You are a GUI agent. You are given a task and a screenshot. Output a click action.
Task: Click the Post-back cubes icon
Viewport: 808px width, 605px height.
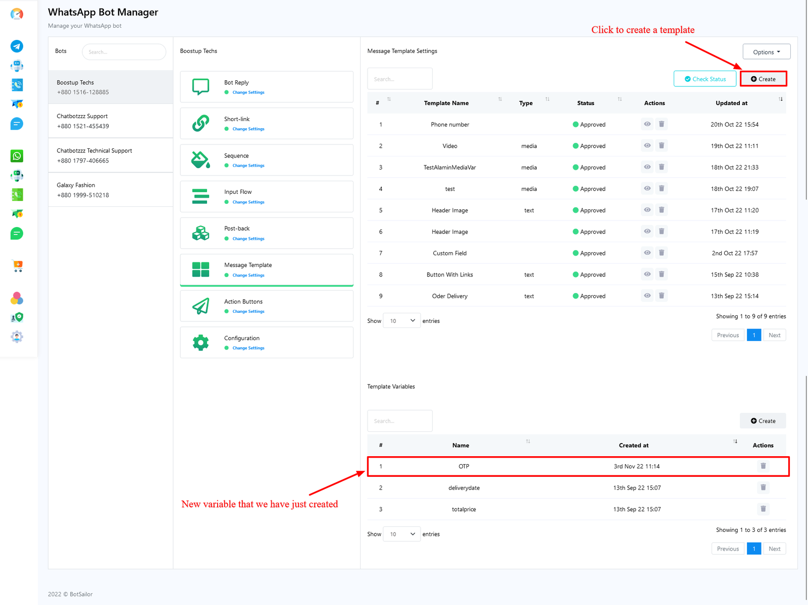[200, 233]
